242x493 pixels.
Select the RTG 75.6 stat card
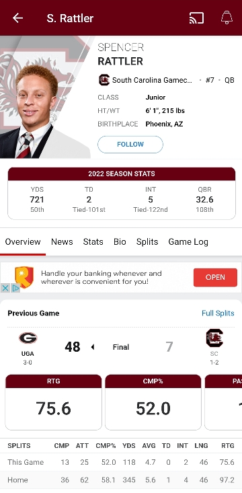point(53,402)
